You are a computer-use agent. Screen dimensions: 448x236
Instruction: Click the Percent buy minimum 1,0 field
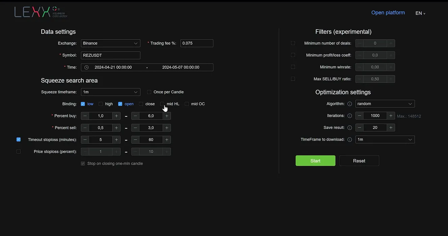tap(101, 116)
